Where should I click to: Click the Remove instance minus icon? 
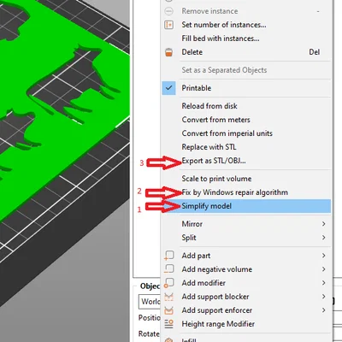tap(168, 11)
